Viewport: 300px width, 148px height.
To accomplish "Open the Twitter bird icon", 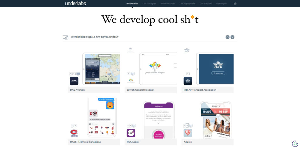I will (235, 4).
